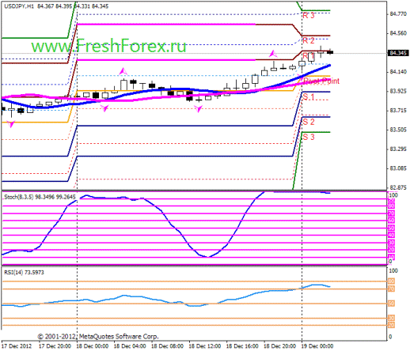
Task: Click the 83.295 price axis value
Action: [398, 149]
